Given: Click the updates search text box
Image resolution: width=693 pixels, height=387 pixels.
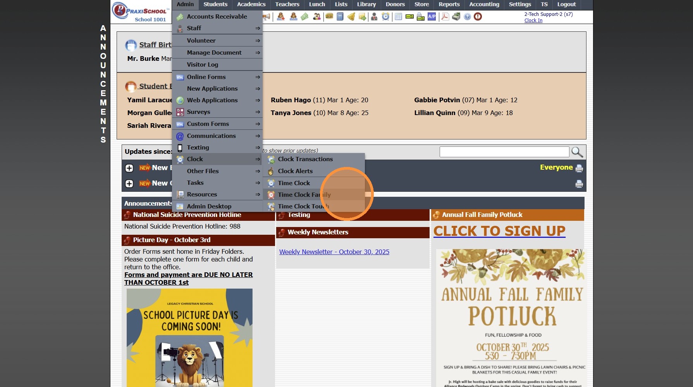Looking at the screenshot, I should pyautogui.click(x=504, y=152).
